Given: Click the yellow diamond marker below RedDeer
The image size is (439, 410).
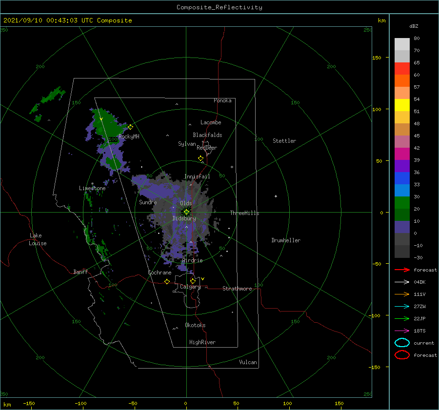Looking at the screenshot, I should click(x=200, y=158).
